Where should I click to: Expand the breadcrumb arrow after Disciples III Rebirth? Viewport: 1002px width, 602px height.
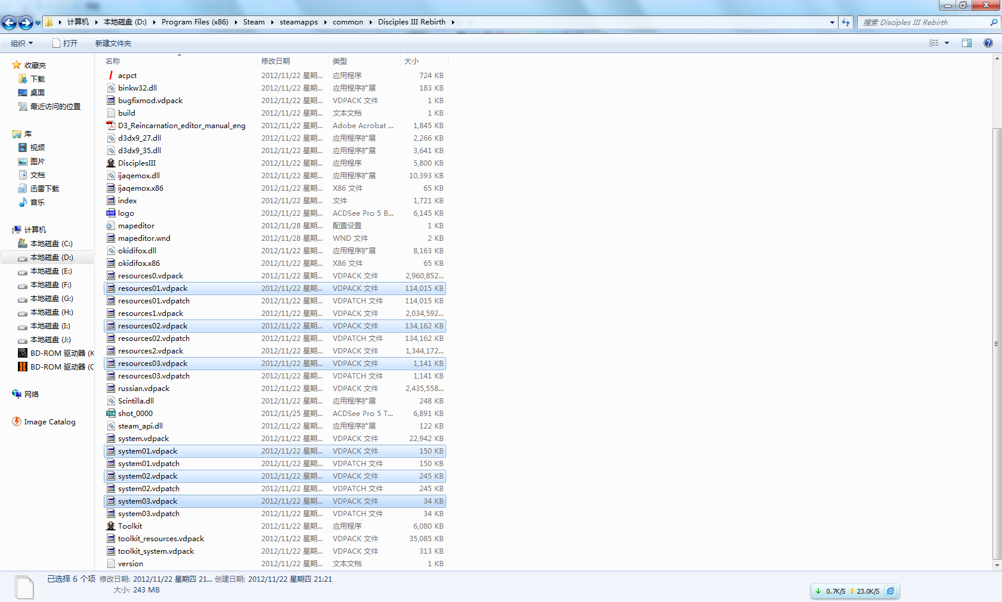pyautogui.click(x=453, y=22)
